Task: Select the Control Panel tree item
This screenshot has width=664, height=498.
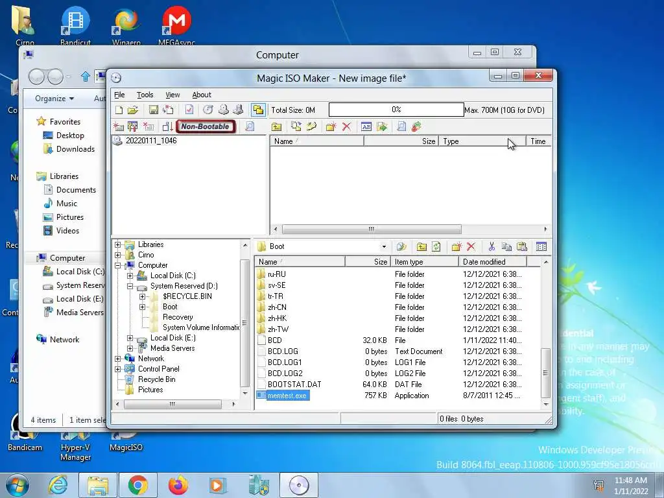Action: point(159,369)
